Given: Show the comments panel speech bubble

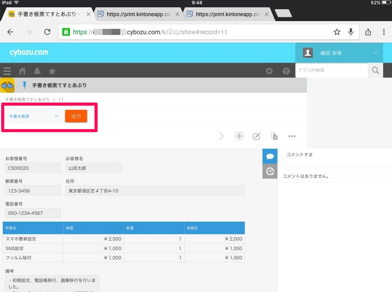Looking at the screenshot, I should 270,156.
